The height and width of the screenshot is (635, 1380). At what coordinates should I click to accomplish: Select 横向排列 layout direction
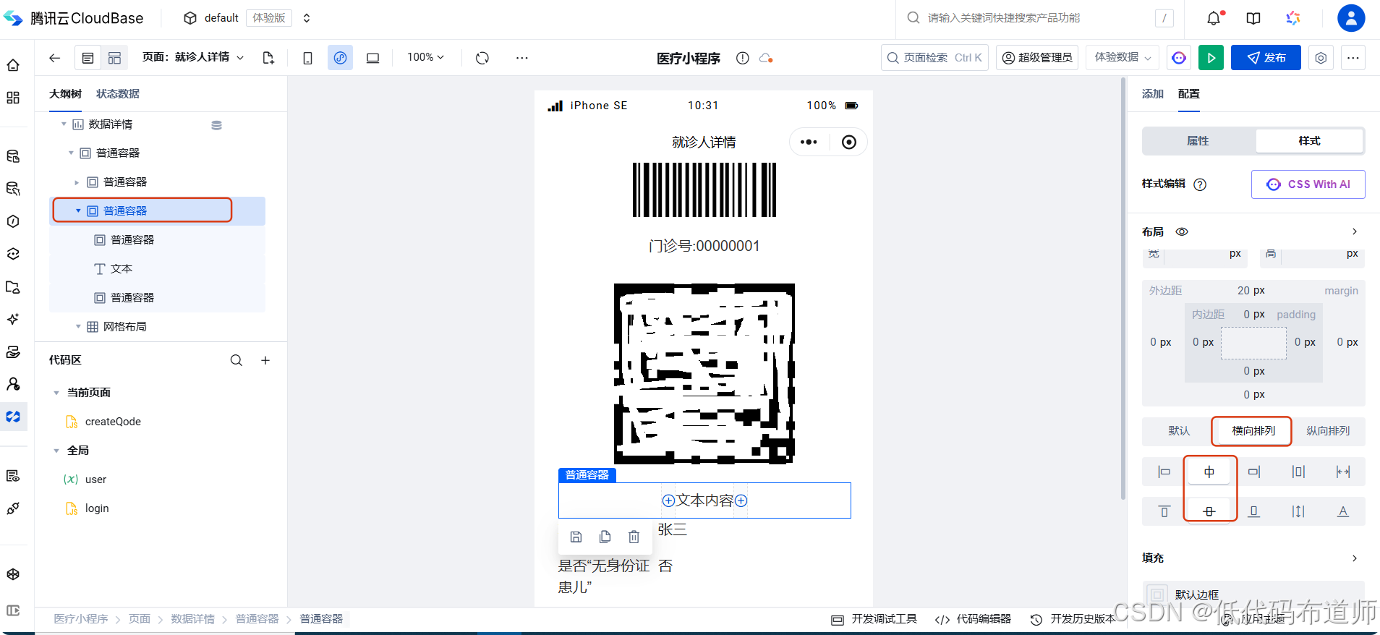tap(1253, 431)
